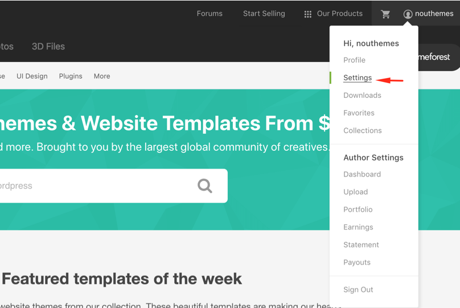Open the author Dashboard entry
This screenshot has width=460, height=308.
pos(362,174)
